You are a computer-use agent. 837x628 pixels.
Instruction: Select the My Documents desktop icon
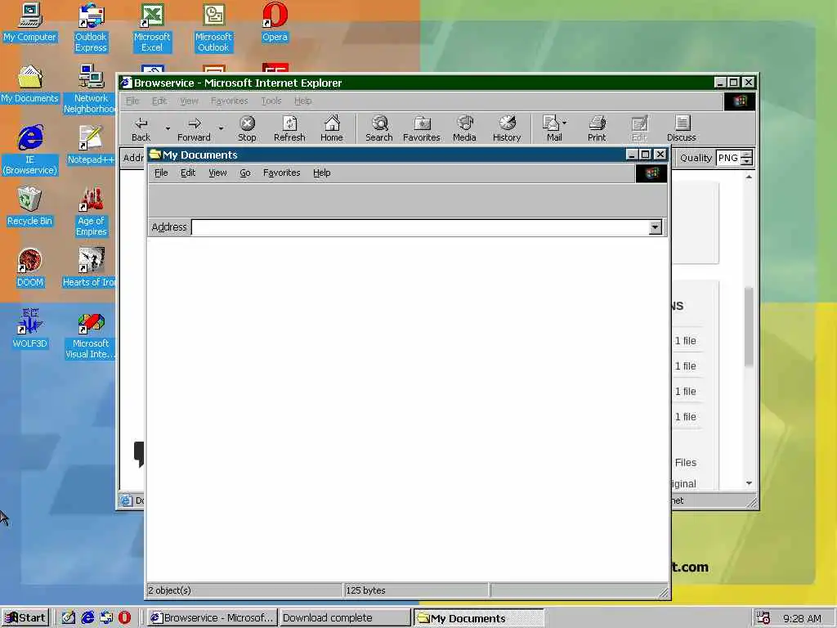[30, 84]
